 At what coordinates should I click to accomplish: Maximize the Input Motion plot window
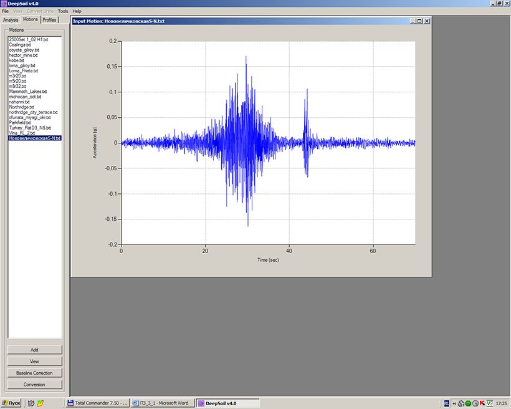coord(419,21)
